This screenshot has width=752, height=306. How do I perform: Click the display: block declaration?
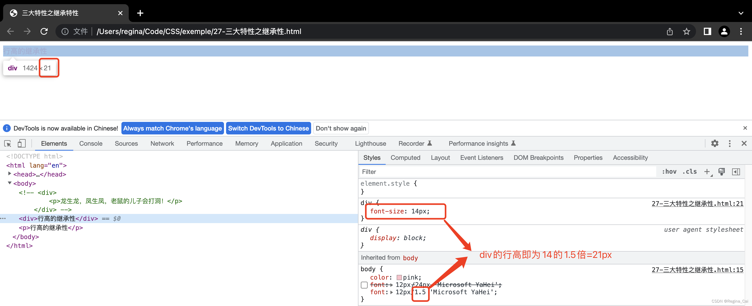[398, 238]
